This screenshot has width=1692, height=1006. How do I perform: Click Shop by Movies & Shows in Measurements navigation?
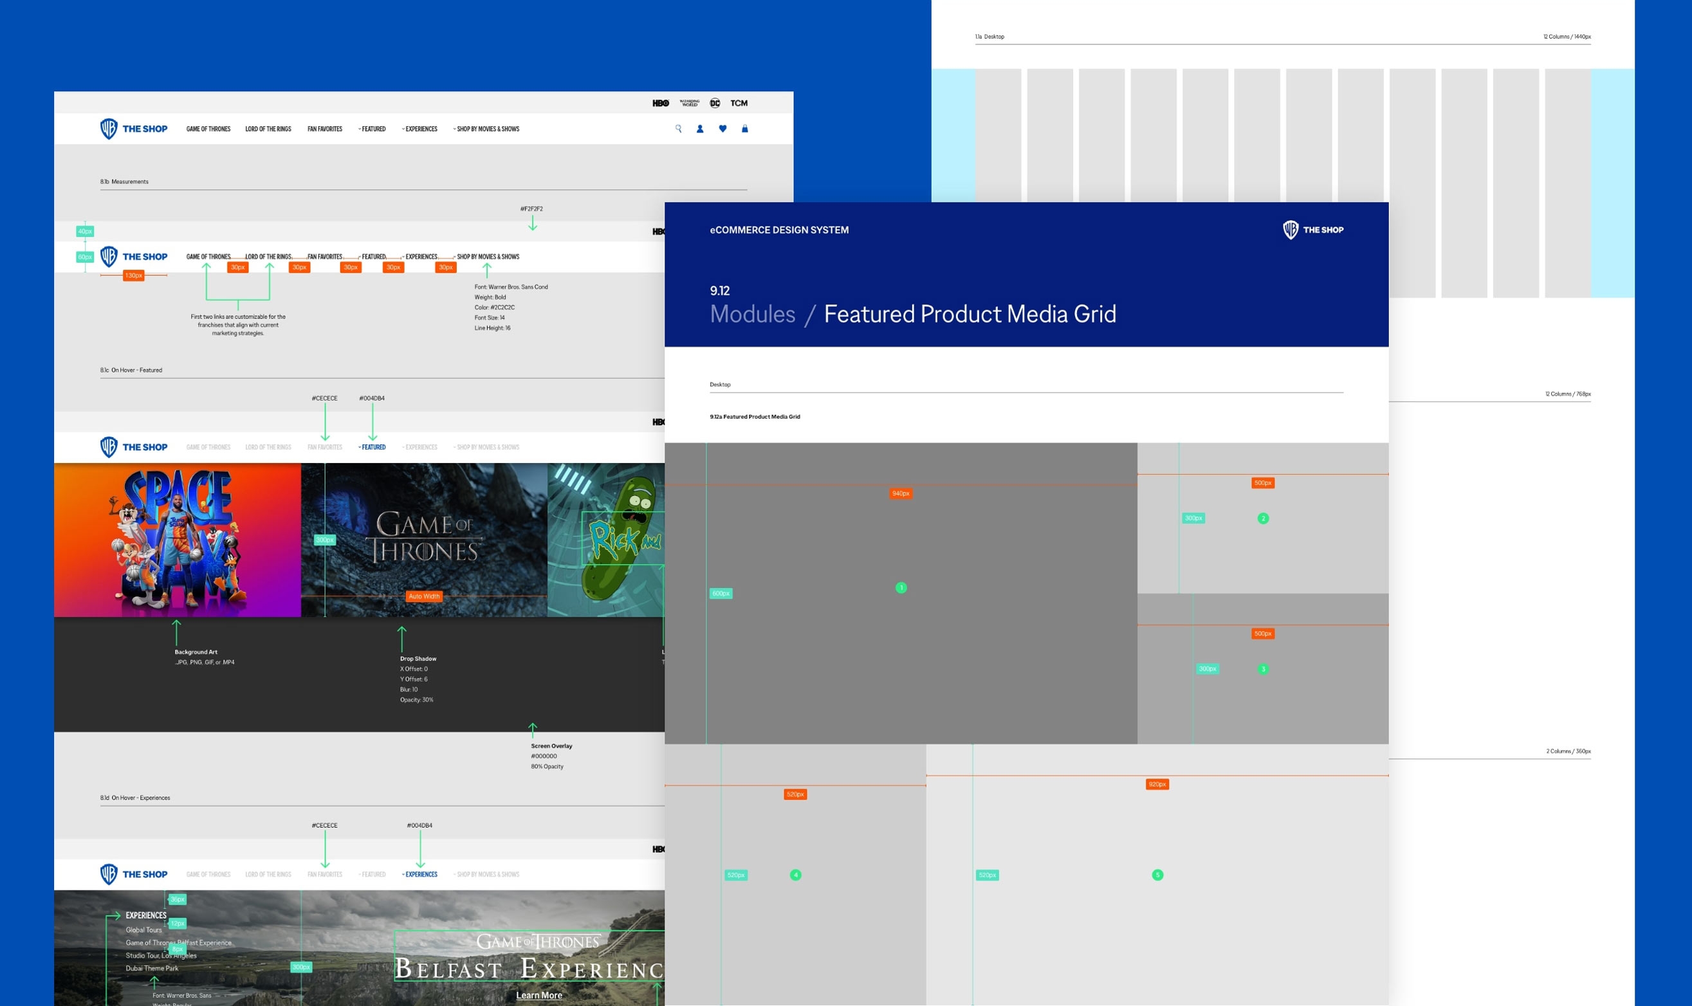pos(486,257)
